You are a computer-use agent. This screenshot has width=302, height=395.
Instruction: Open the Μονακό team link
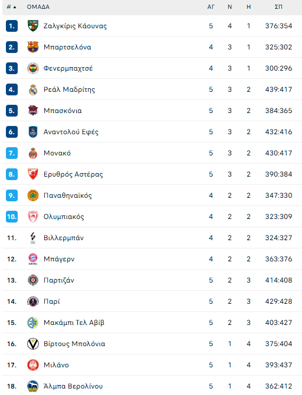point(57,153)
